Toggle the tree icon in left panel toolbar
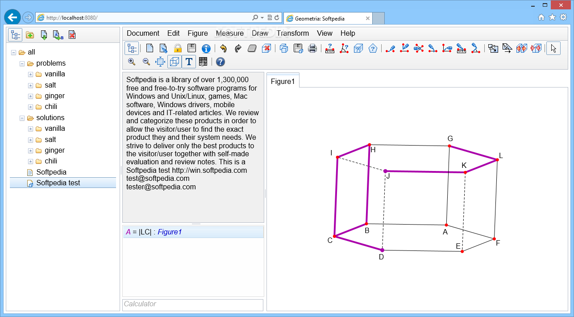 coord(16,35)
